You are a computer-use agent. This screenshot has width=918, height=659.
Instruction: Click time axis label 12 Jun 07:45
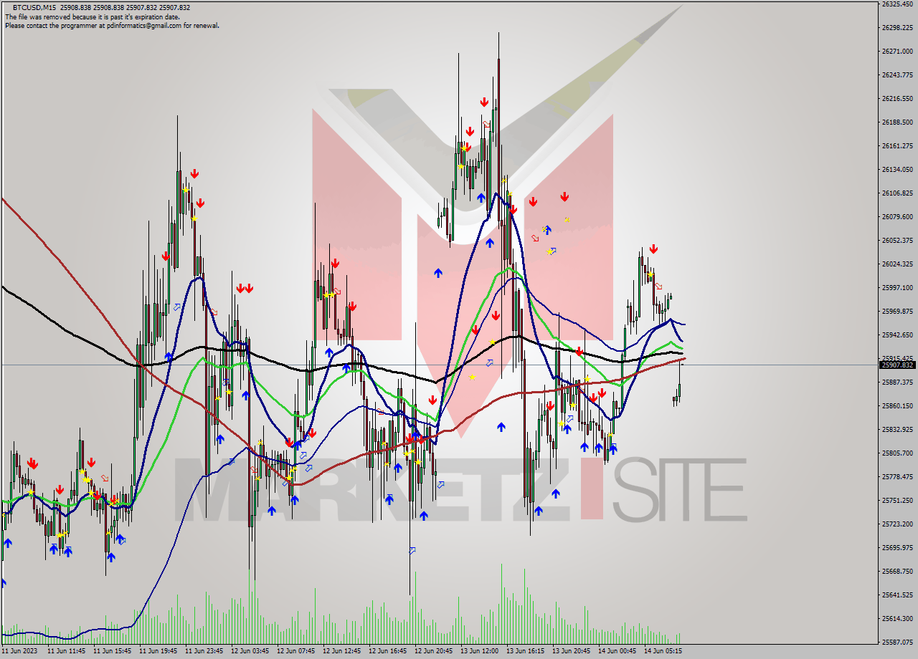click(x=296, y=652)
